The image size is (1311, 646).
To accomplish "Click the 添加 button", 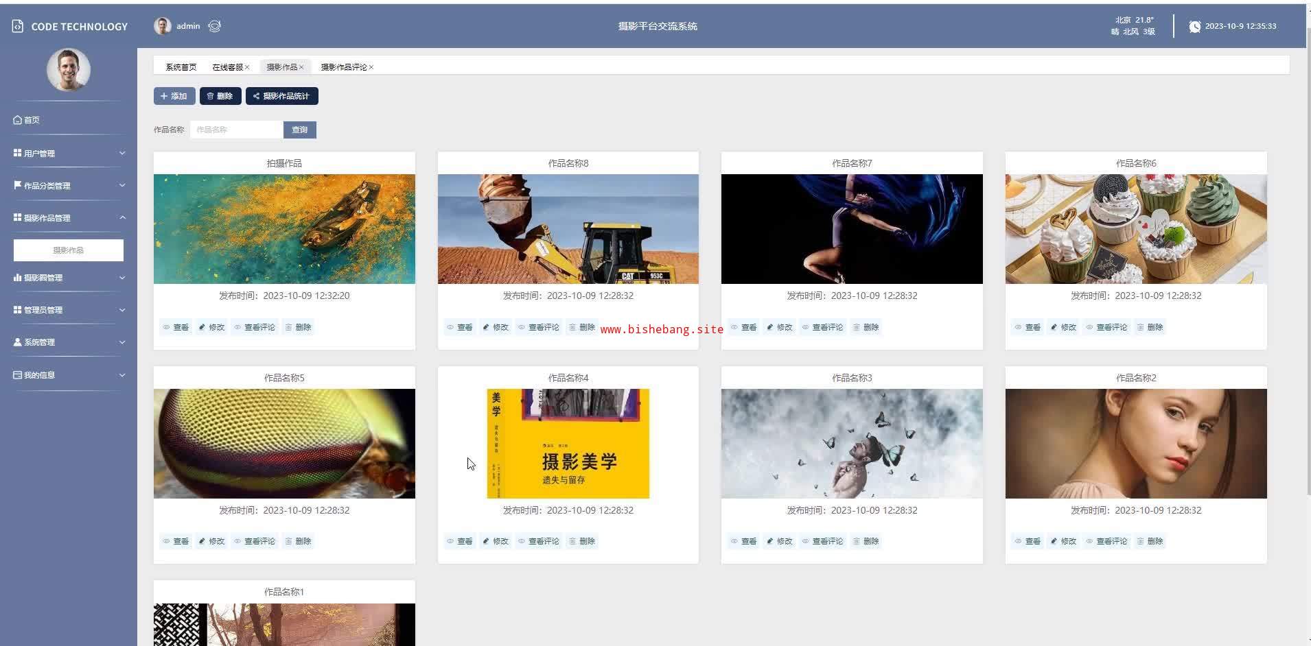I will (174, 96).
